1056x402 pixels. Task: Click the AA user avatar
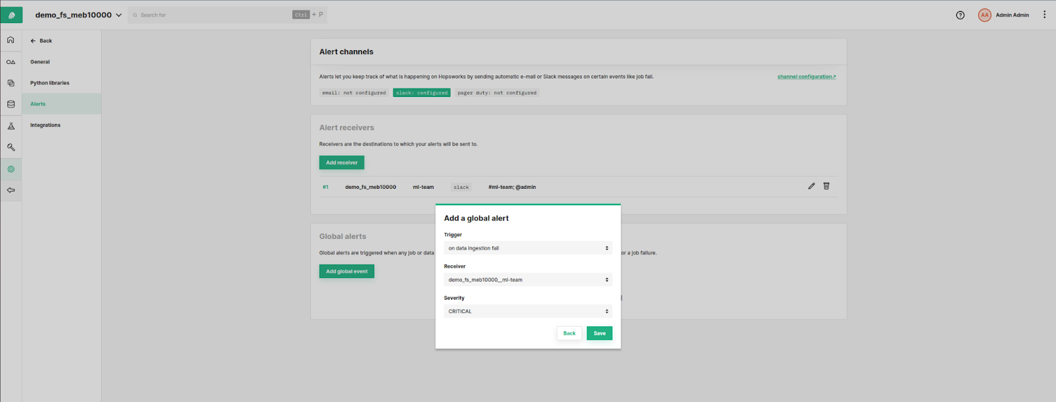tap(985, 15)
